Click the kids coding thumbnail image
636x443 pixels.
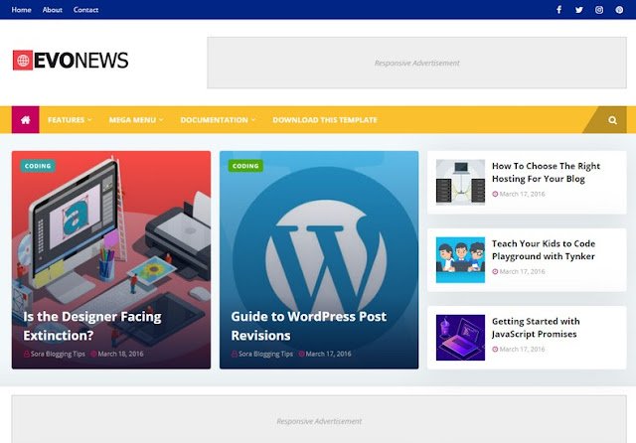coord(460,260)
